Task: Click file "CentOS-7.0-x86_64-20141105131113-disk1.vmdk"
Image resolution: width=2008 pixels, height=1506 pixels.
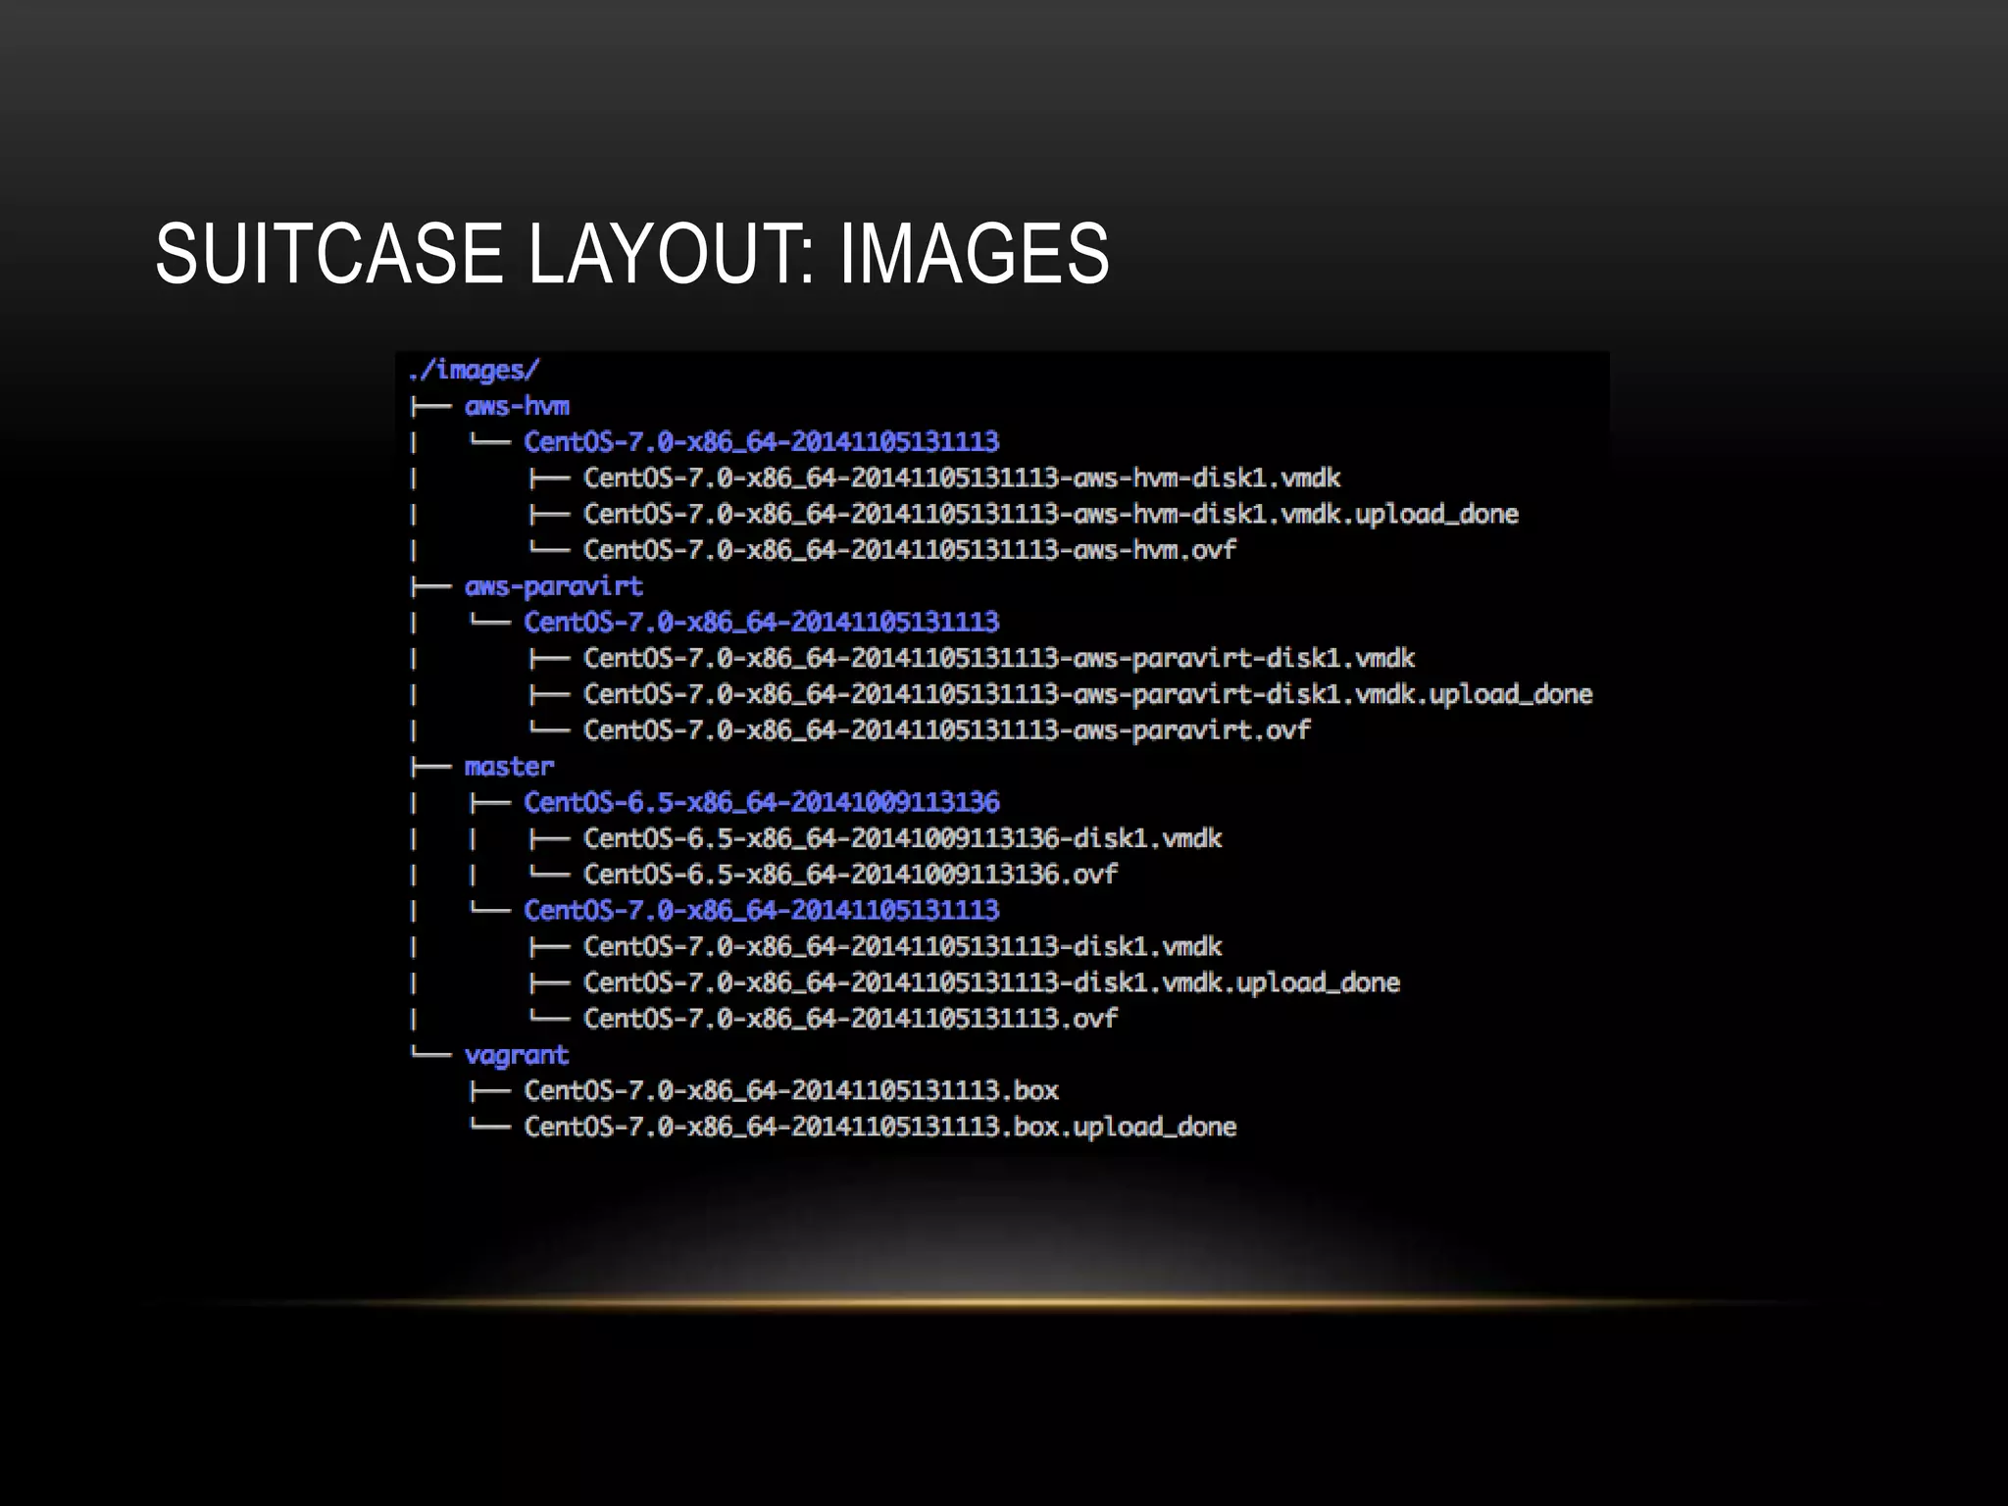Action: click(x=903, y=946)
